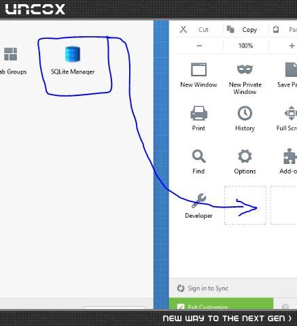Viewport: 297px width, 326px height.
Task: Select the SQLite Manager database icon
Action: 73,54
